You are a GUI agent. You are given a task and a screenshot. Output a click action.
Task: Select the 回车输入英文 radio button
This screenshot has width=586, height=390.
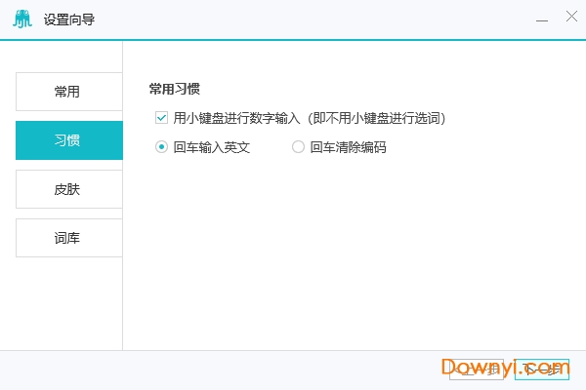coord(161,148)
